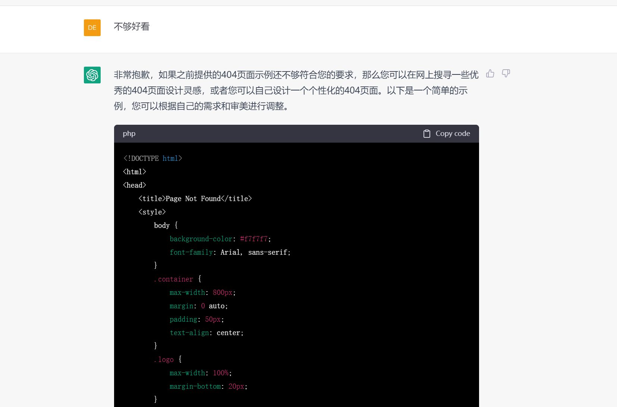Viewport: 617px width, 407px height.
Task: Click the margin: 0 auto line
Action: click(x=199, y=306)
